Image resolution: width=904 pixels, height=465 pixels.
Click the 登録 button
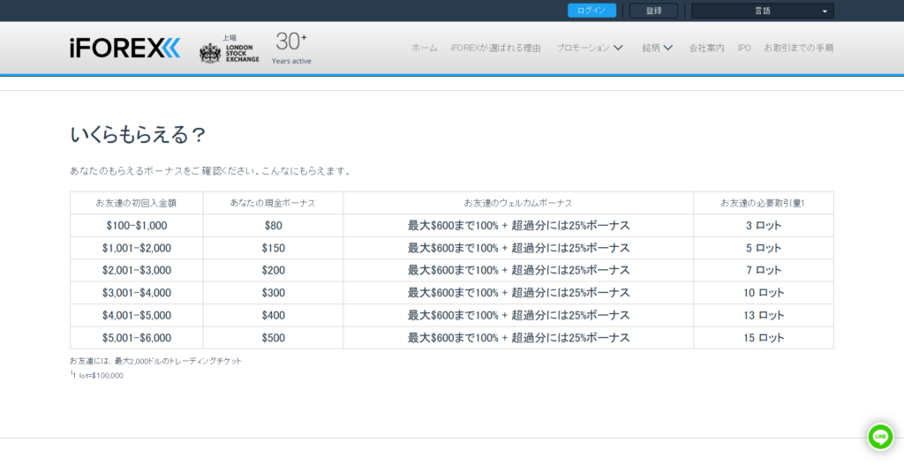[x=653, y=11]
